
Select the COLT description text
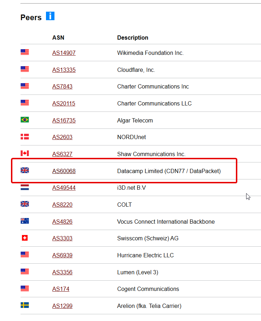click(x=124, y=205)
